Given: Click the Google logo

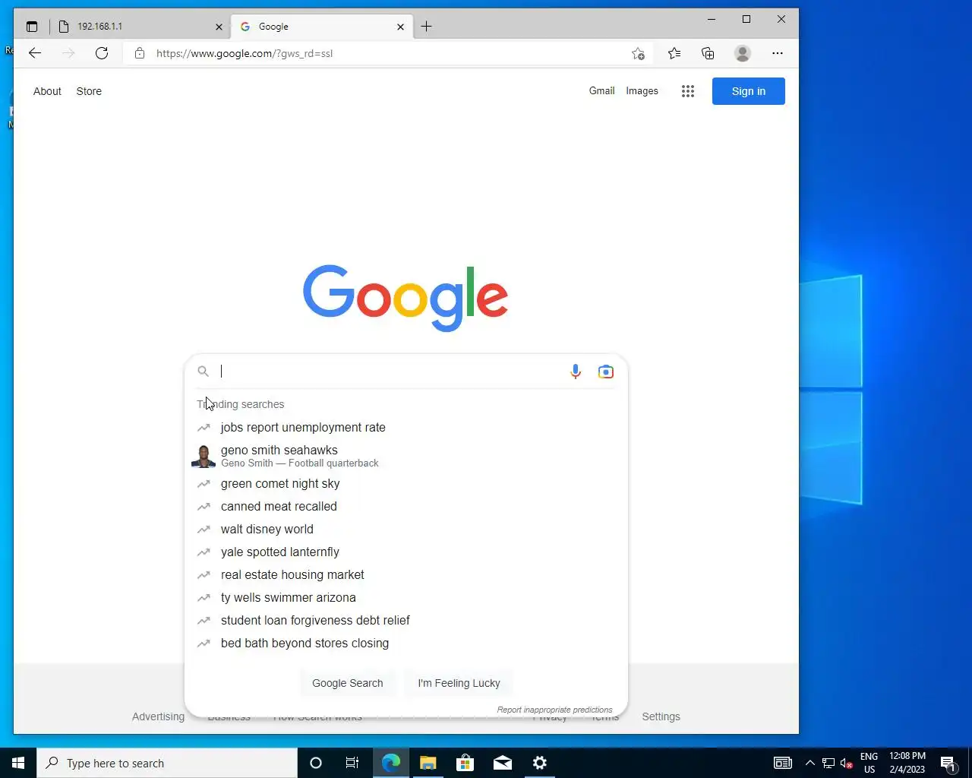Looking at the screenshot, I should [x=406, y=297].
